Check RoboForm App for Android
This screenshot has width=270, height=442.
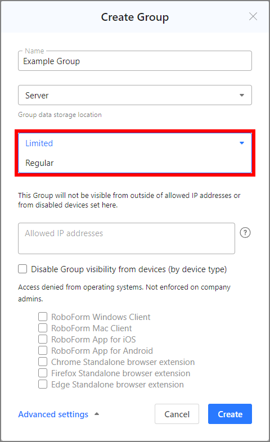coord(43,350)
